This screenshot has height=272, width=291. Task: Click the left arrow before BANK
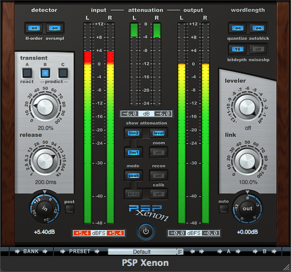[17, 252]
